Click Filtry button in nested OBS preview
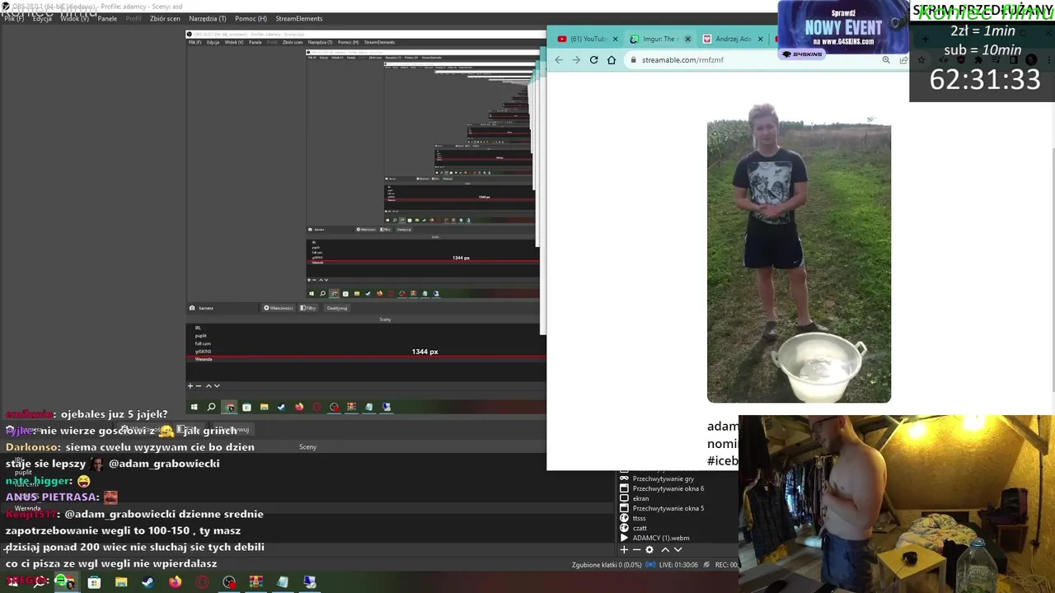1055x593 pixels. click(308, 308)
